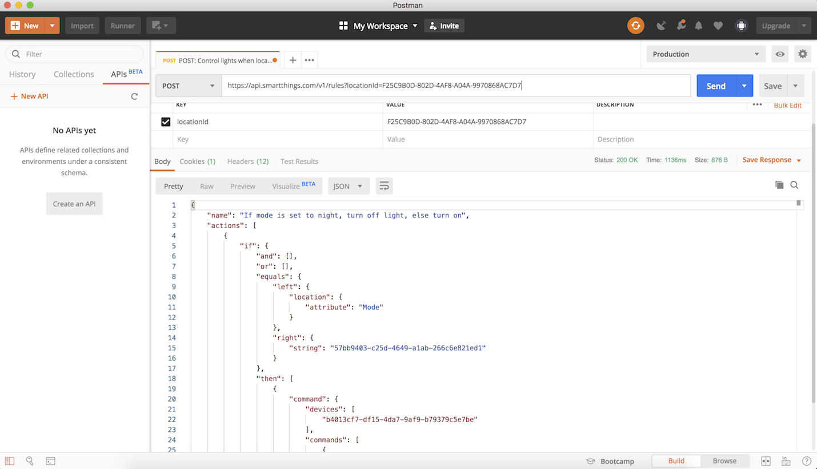Click the sidebar Filter search field

[x=74, y=54]
